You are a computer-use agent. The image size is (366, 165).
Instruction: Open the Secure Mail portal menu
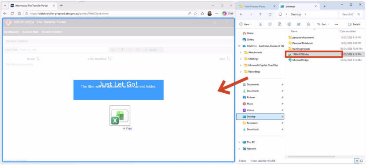click(x=30, y=32)
